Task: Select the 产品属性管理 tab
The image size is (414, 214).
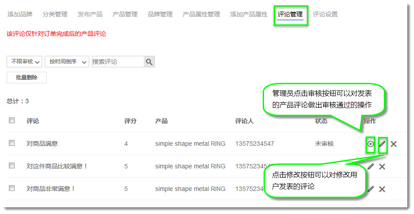Action: 201,14
